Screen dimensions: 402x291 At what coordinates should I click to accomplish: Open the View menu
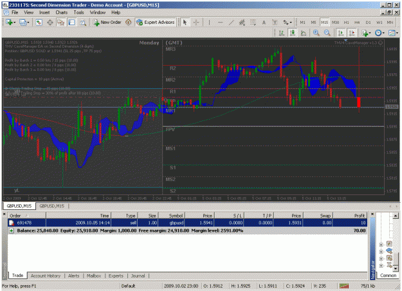pyautogui.click(x=29, y=12)
